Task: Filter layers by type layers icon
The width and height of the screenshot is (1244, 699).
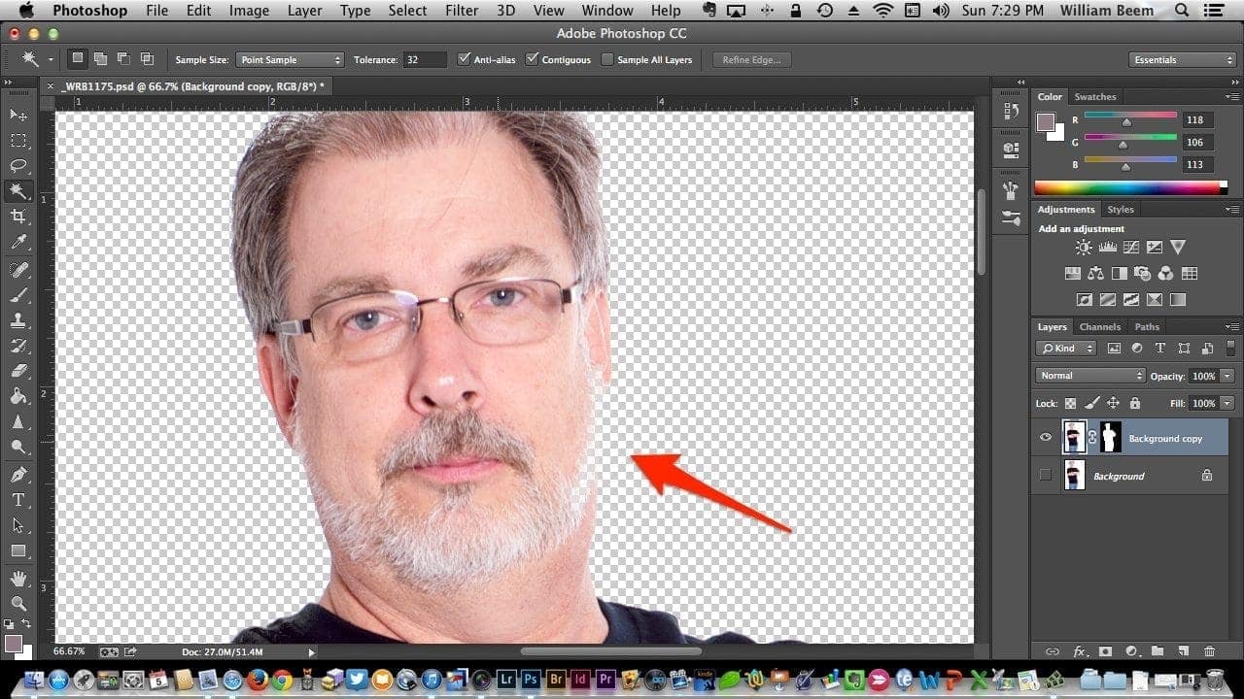Action: click(x=1159, y=348)
